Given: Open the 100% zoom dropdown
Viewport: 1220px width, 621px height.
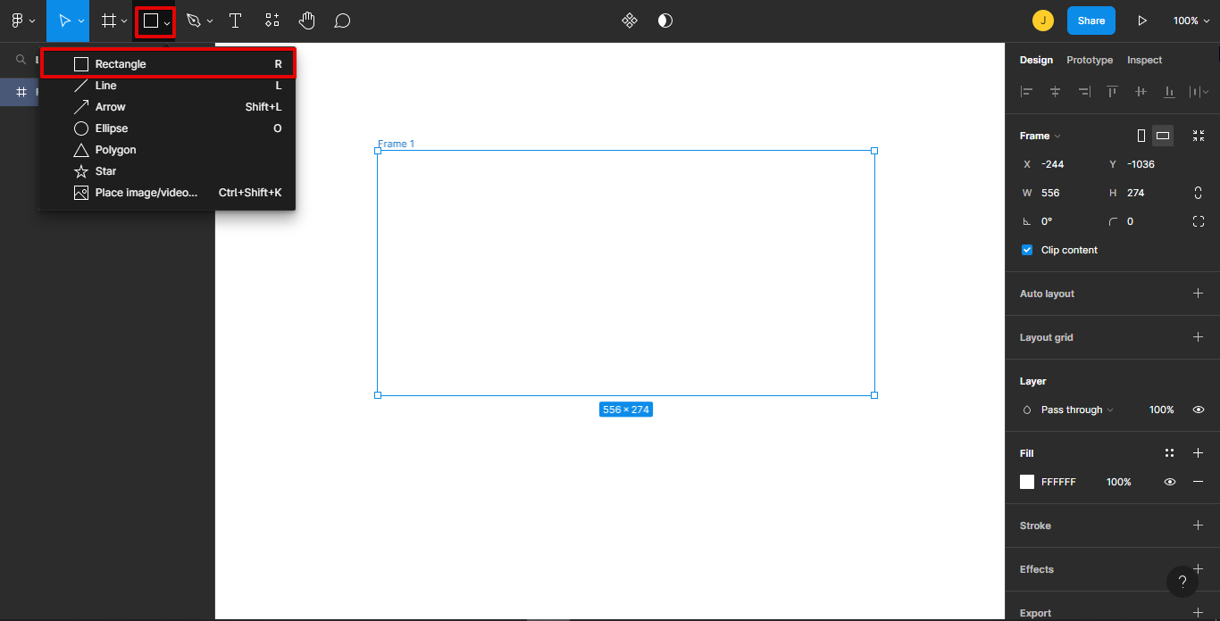Looking at the screenshot, I should [1191, 21].
